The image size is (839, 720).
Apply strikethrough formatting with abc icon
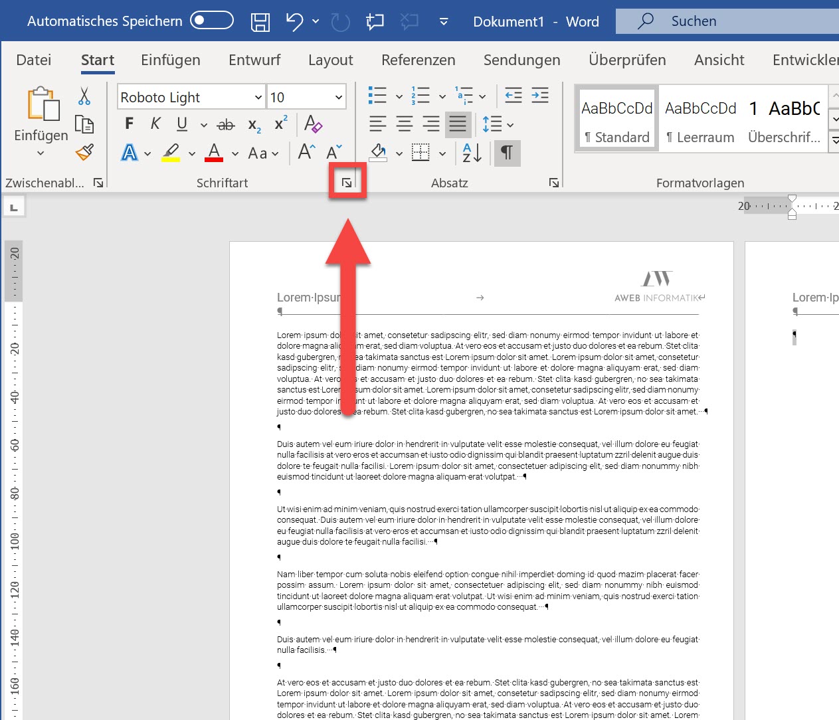[x=226, y=124]
